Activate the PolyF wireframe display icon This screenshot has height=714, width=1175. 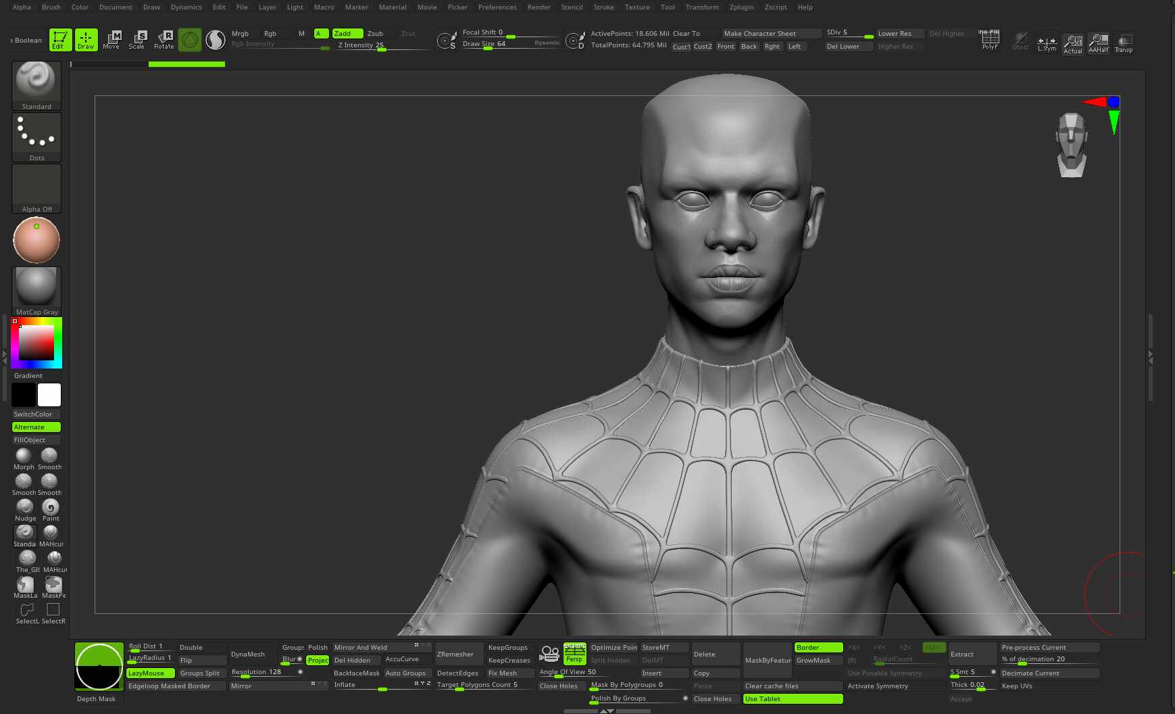pos(990,40)
